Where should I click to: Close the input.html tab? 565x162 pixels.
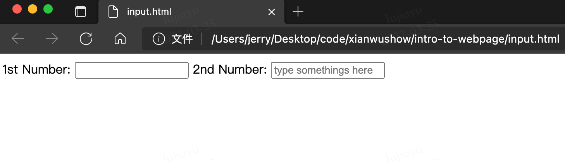272,12
